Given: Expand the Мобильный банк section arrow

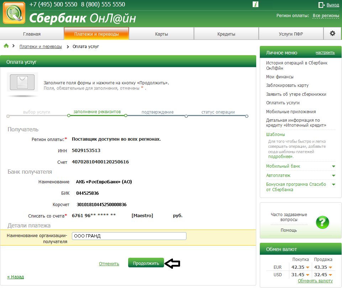Looking at the screenshot, I should click(333, 167).
